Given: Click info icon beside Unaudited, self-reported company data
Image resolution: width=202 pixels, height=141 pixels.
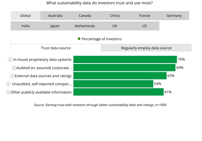Looking at the screenshot, I should (x=8, y=84).
